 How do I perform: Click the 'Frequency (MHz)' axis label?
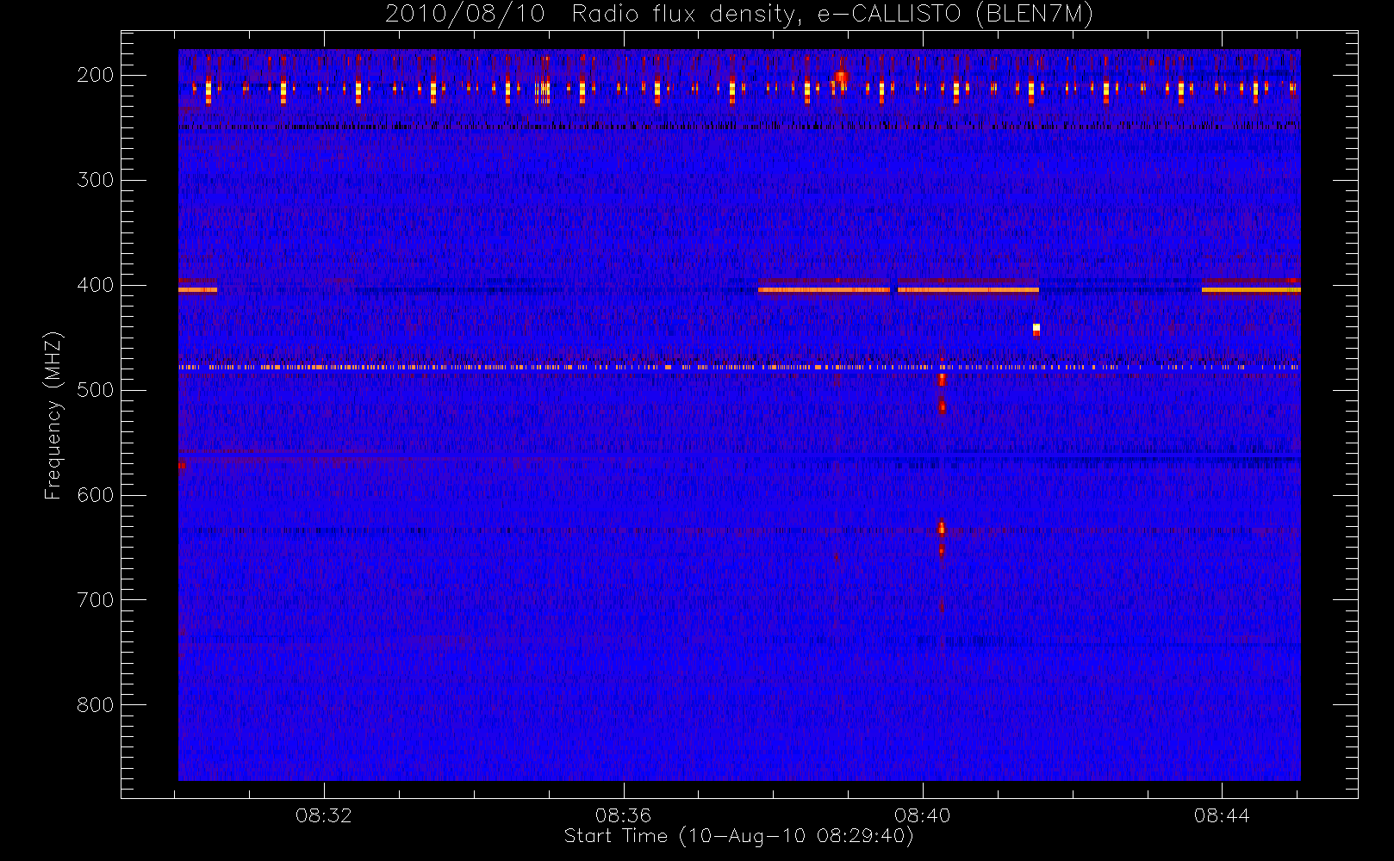coord(53,416)
